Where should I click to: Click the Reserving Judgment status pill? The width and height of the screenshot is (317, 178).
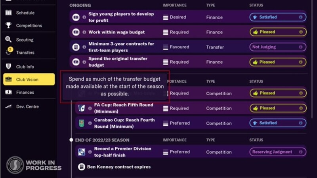click(277, 152)
